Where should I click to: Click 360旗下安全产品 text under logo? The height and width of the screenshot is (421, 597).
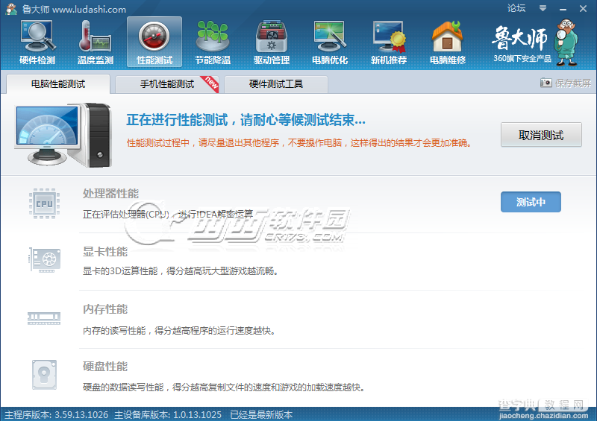[x=522, y=59]
